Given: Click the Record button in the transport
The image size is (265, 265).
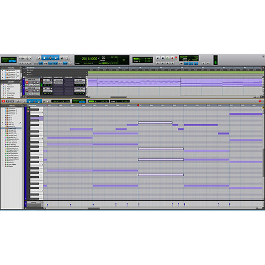Looking at the screenshot, I should pos(172,58).
